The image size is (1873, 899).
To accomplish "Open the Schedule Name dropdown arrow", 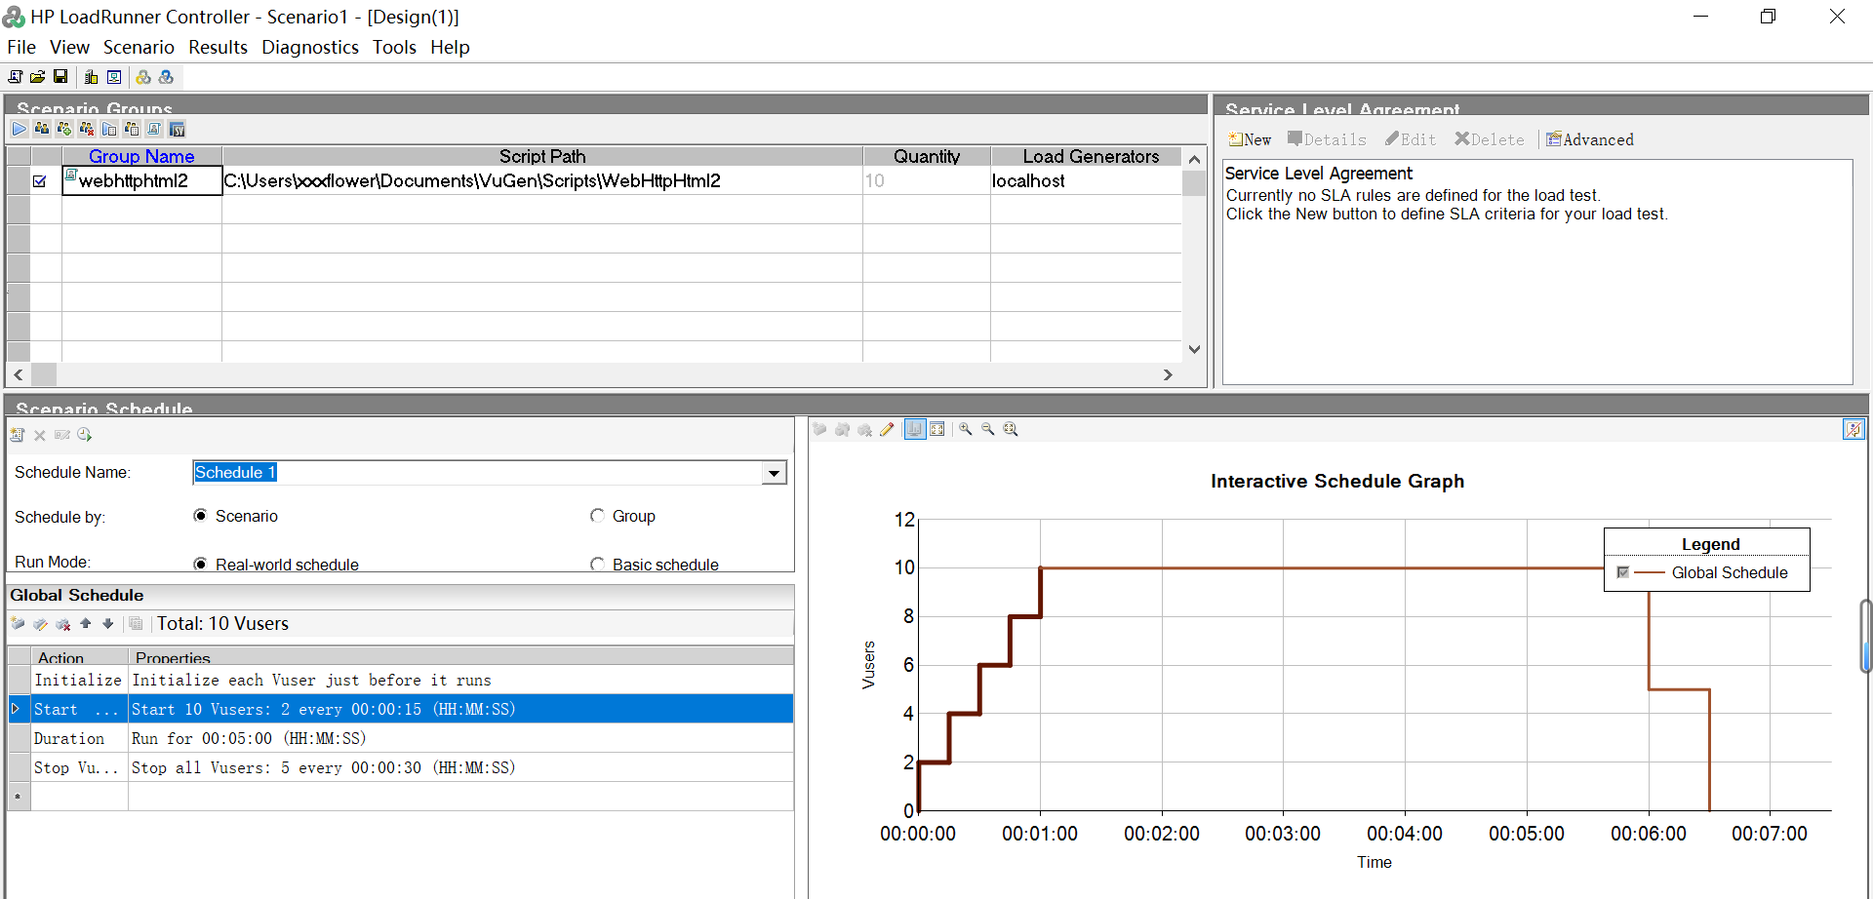I will point(775,473).
